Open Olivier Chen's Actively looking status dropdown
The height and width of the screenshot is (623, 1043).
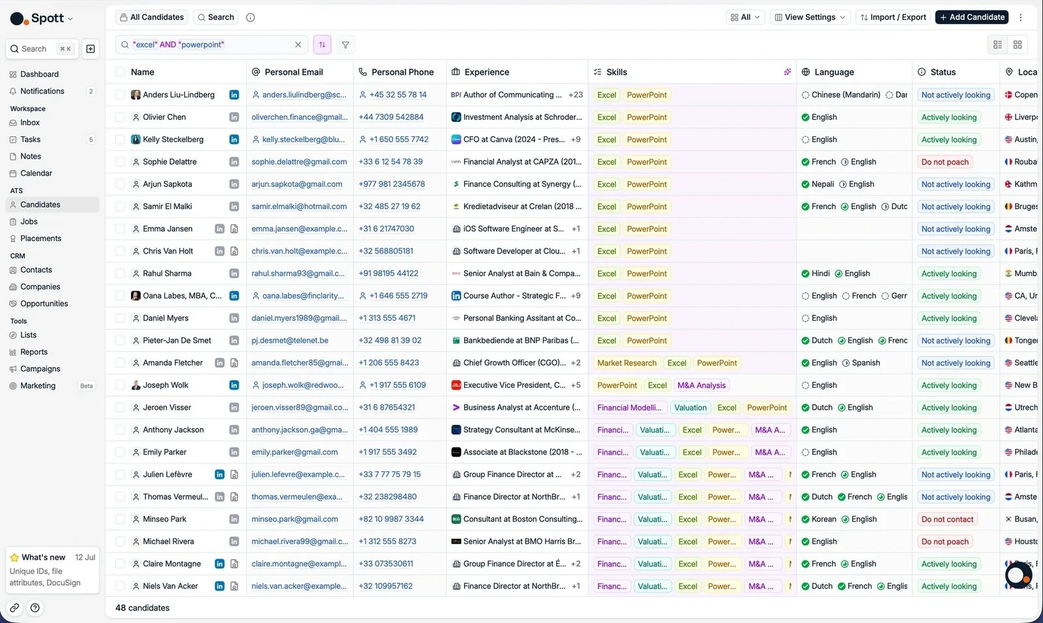pyautogui.click(x=949, y=117)
